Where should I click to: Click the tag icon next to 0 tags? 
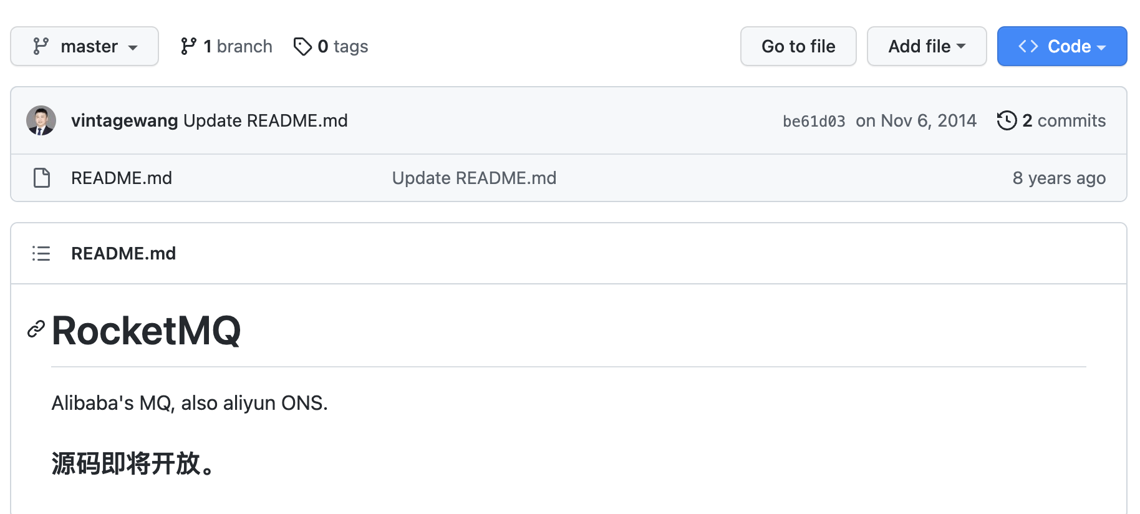302,46
